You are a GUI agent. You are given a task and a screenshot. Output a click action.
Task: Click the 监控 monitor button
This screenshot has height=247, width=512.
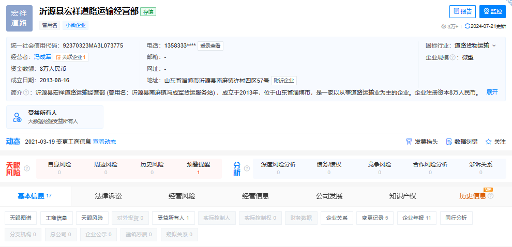492,11
